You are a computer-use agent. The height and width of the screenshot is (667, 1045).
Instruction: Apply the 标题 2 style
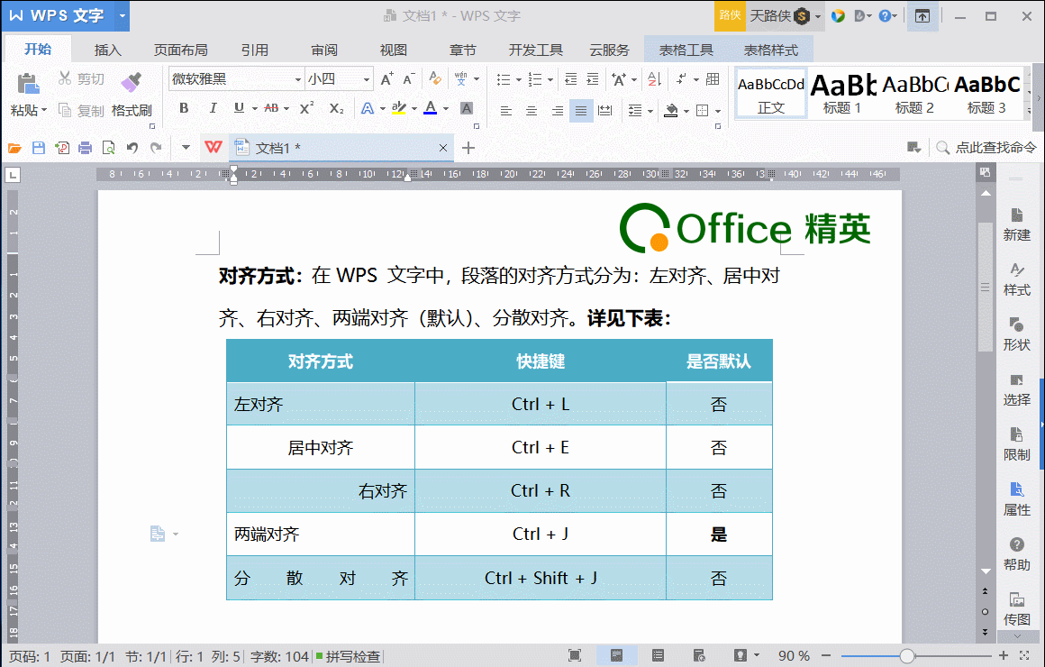pos(914,94)
